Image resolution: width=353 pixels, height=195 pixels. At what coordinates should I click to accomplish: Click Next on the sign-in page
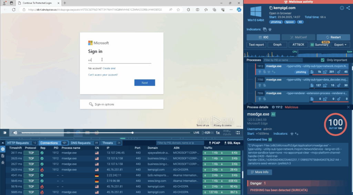(144, 83)
